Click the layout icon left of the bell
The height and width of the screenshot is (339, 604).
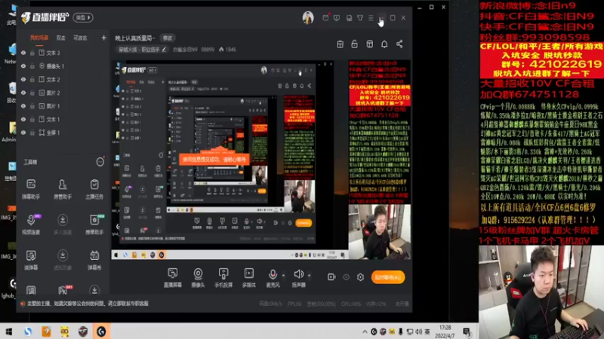[370, 44]
